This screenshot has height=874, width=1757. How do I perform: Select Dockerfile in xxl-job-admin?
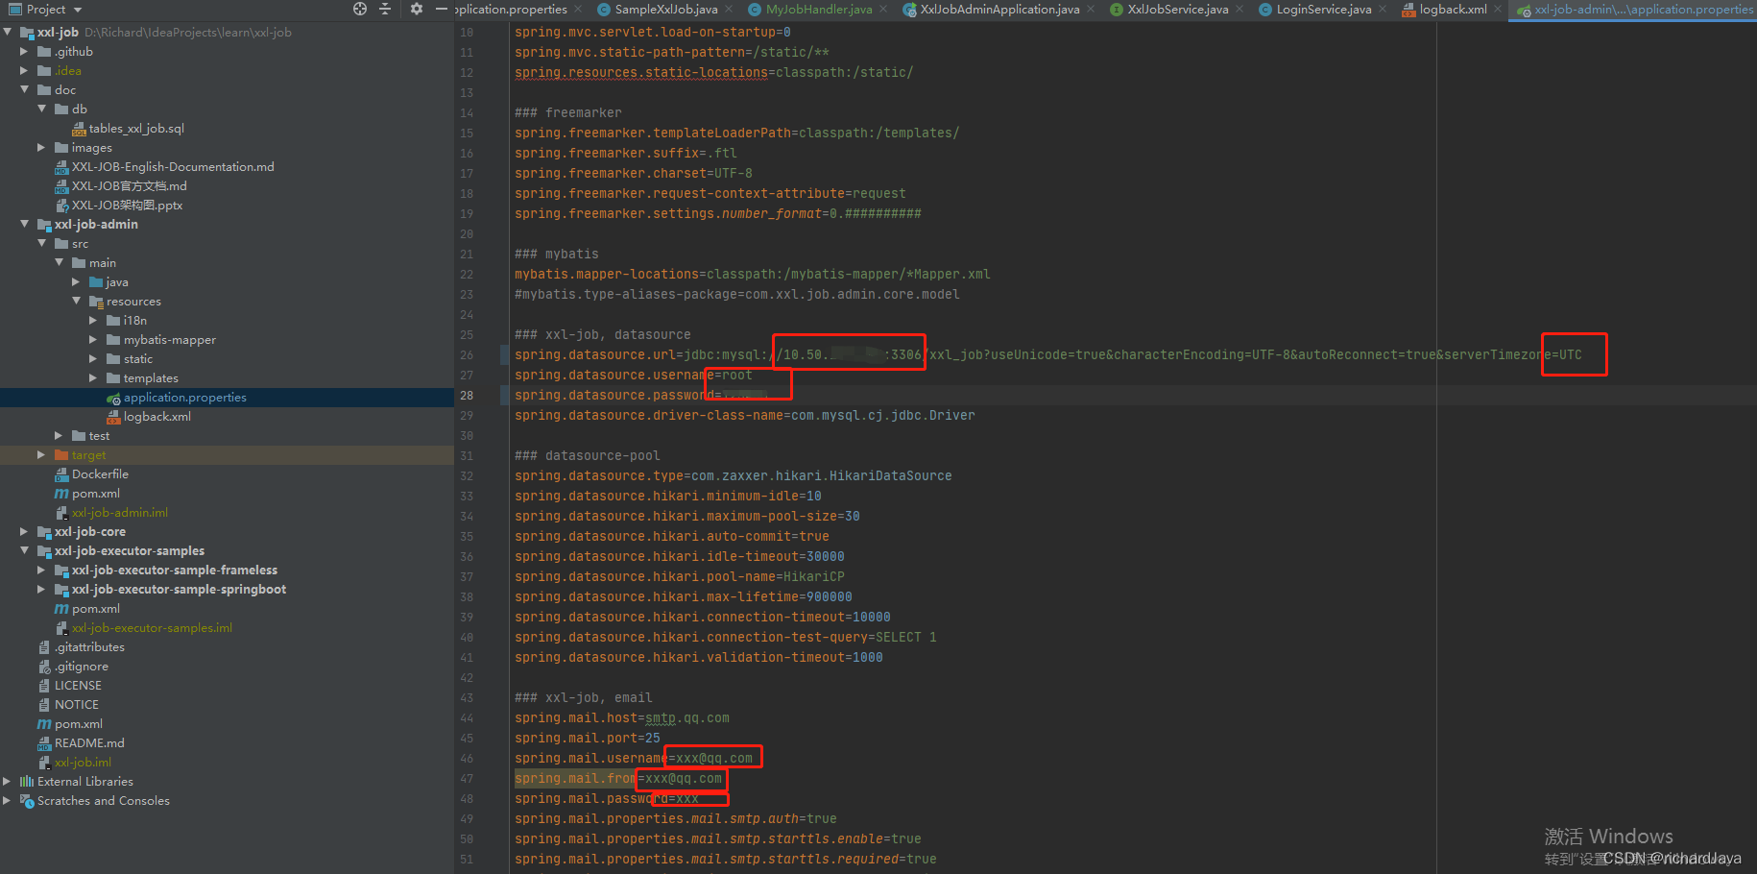[100, 473]
